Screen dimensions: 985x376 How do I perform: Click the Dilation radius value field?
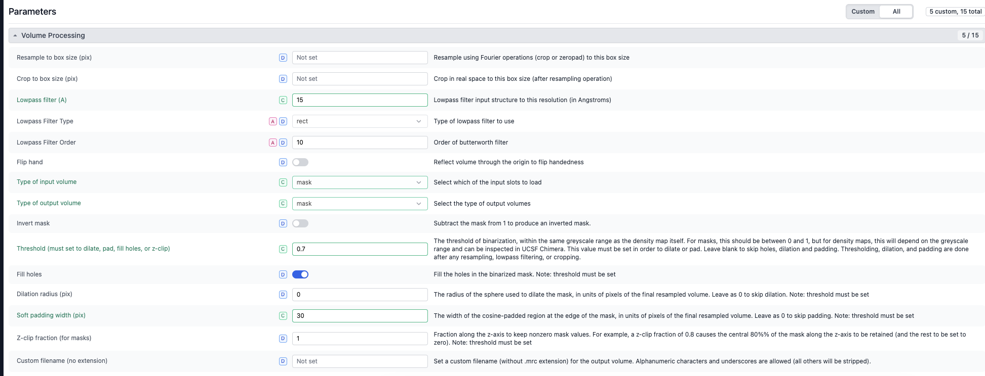click(360, 295)
